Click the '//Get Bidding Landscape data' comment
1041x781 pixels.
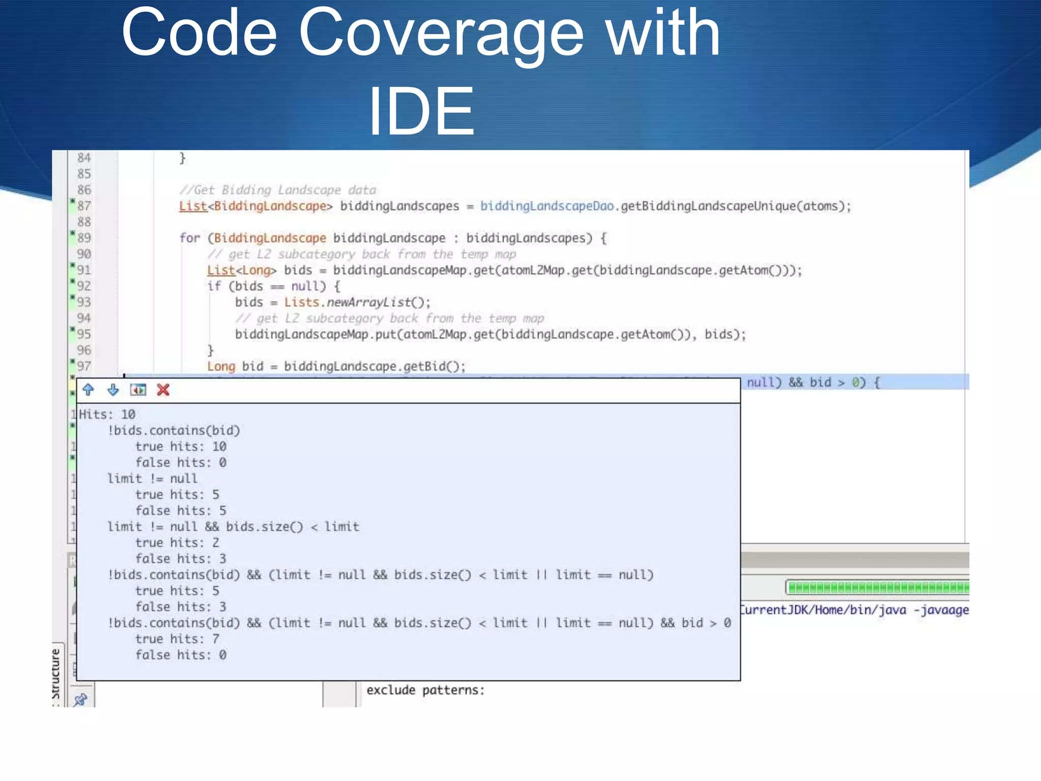click(x=278, y=190)
